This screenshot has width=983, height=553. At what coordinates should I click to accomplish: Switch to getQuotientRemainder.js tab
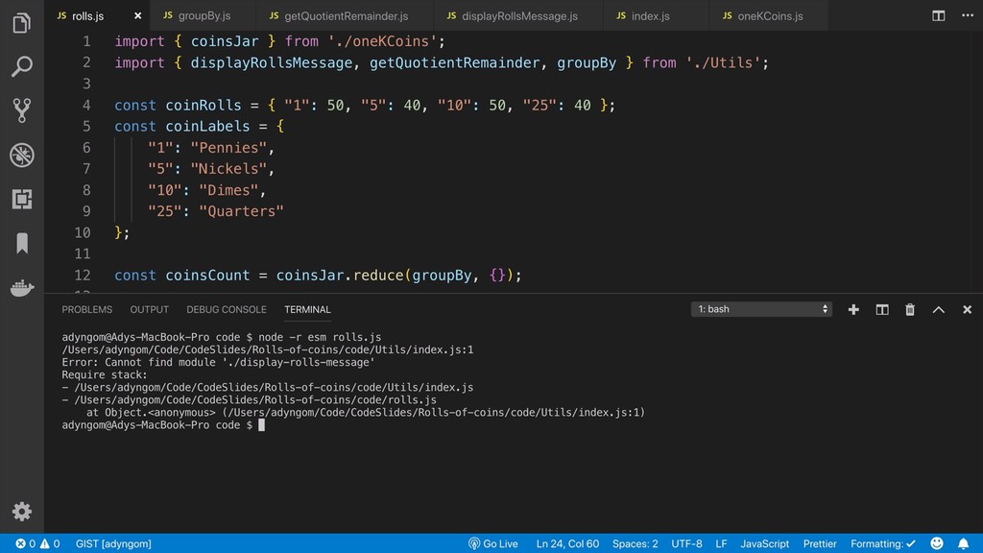point(345,15)
